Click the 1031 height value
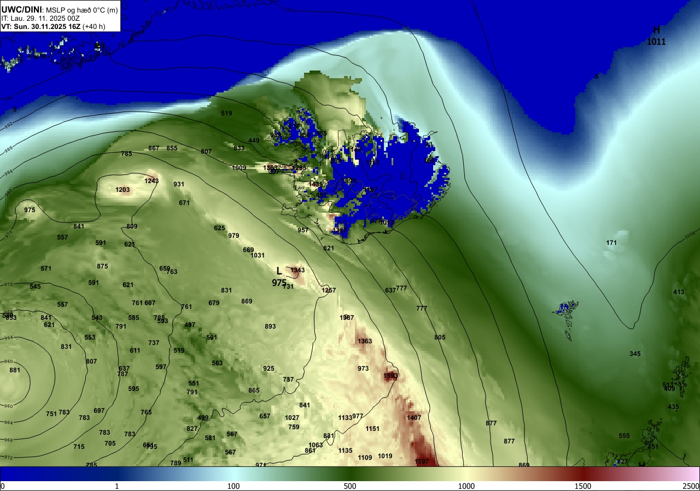 click(258, 255)
